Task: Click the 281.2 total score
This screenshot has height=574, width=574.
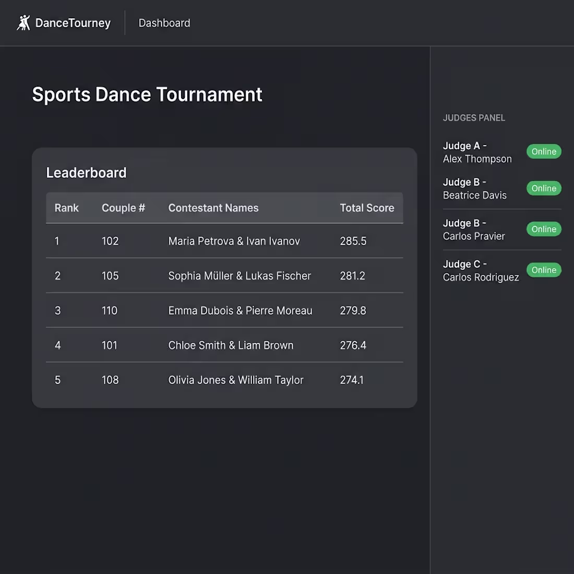Action: (353, 276)
